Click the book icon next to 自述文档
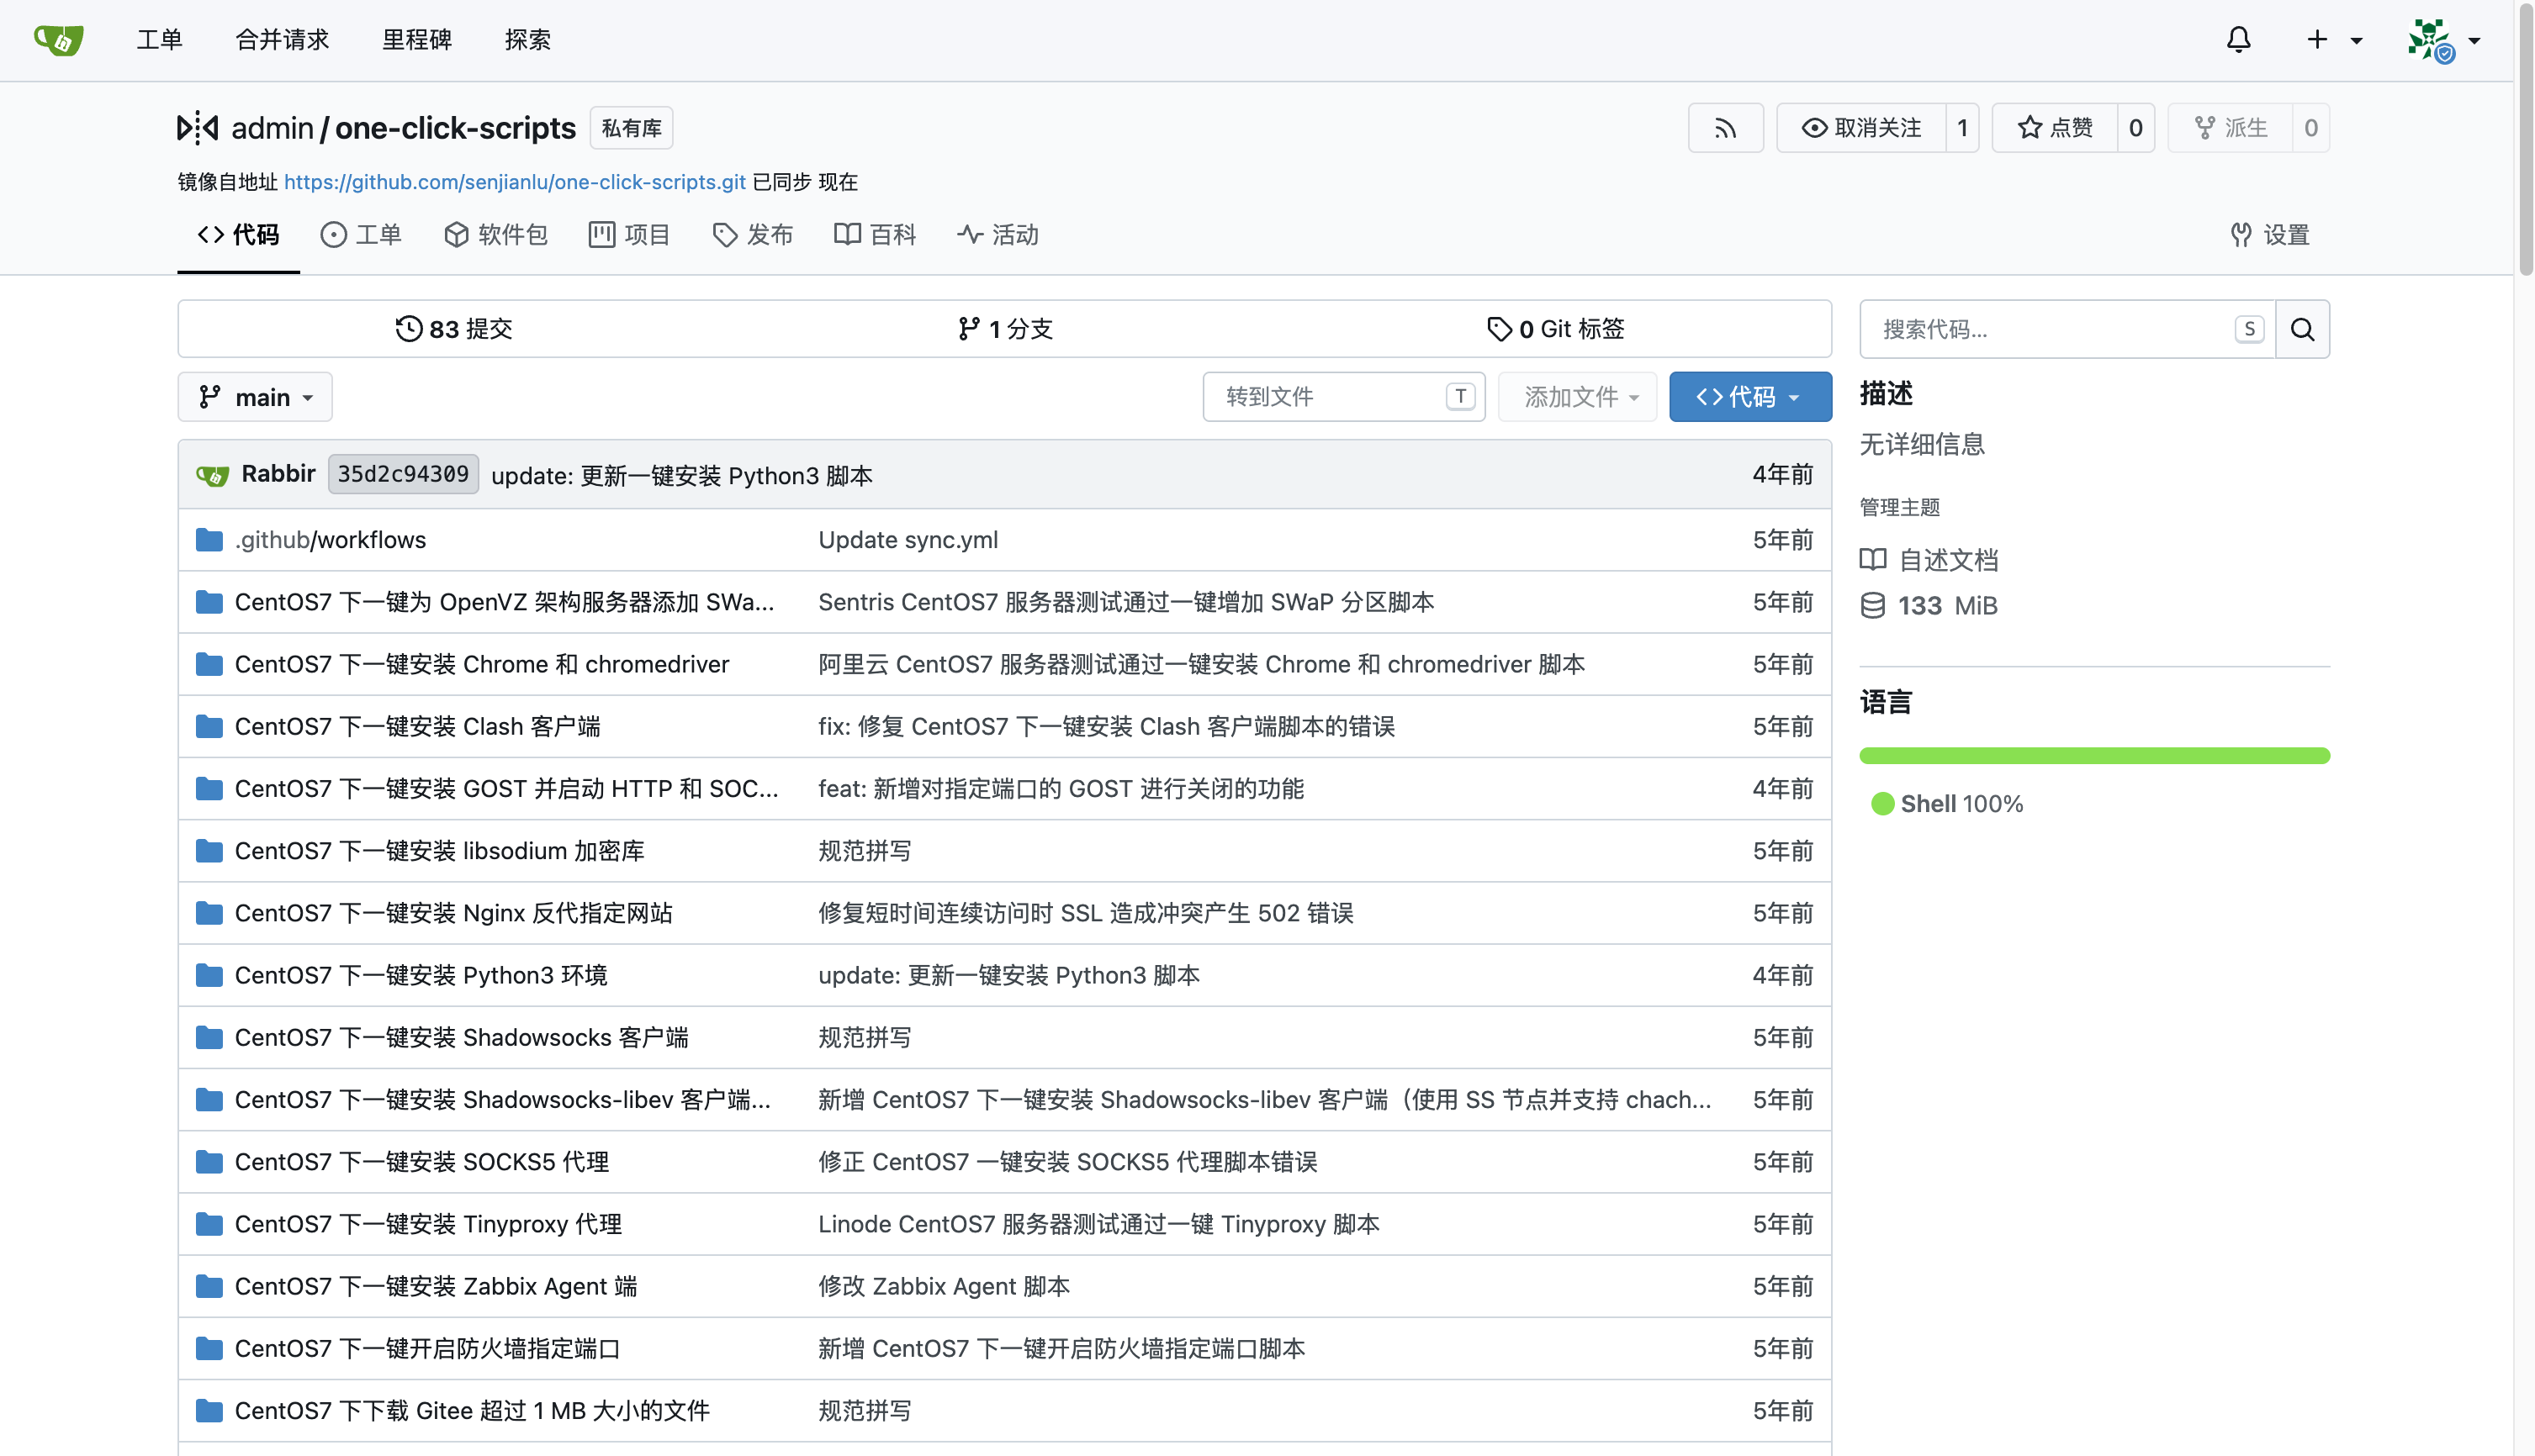Screen dimensions: 2535x1456 tap(1871, 560)
